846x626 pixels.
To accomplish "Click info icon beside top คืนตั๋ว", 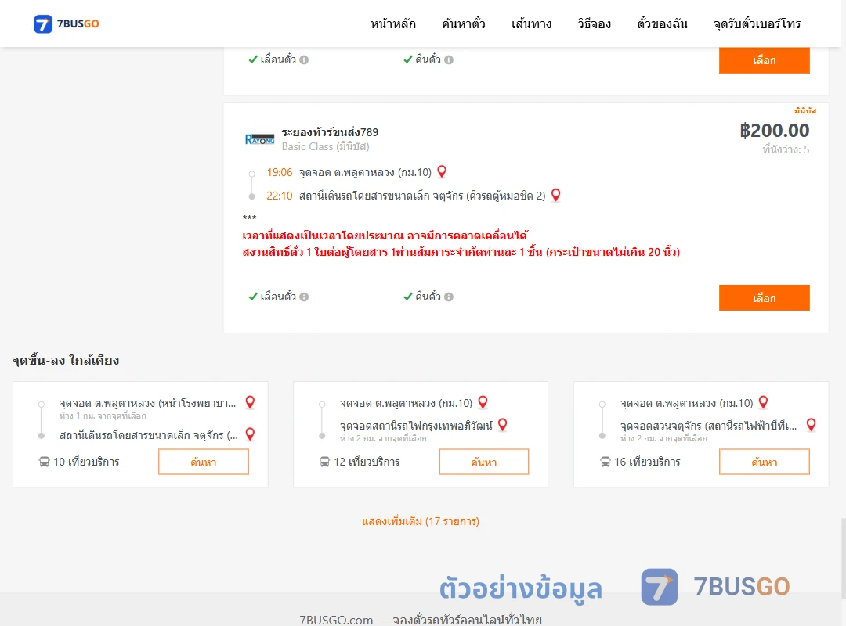I will (449, 59).
